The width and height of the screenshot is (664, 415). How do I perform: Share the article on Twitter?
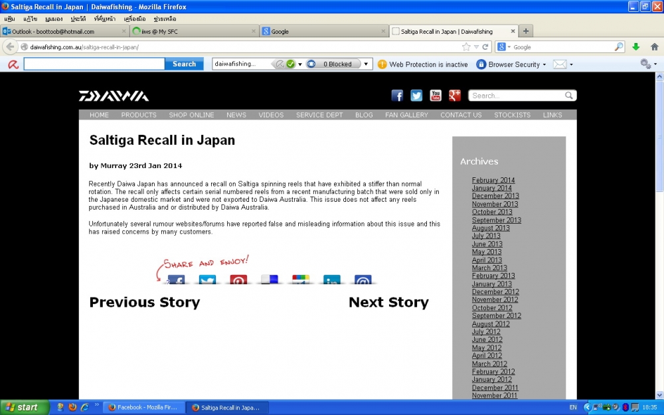click(x=207, y=280)
